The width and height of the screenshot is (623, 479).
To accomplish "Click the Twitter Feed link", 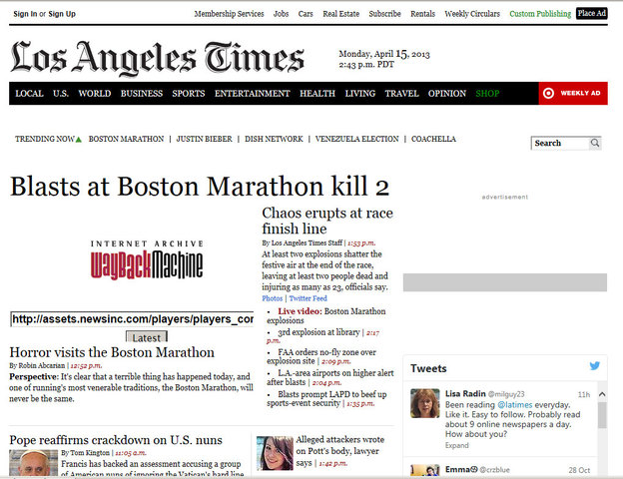I will 308,298.
